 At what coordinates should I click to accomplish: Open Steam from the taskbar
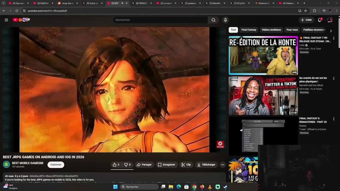[x=225, y=187]
